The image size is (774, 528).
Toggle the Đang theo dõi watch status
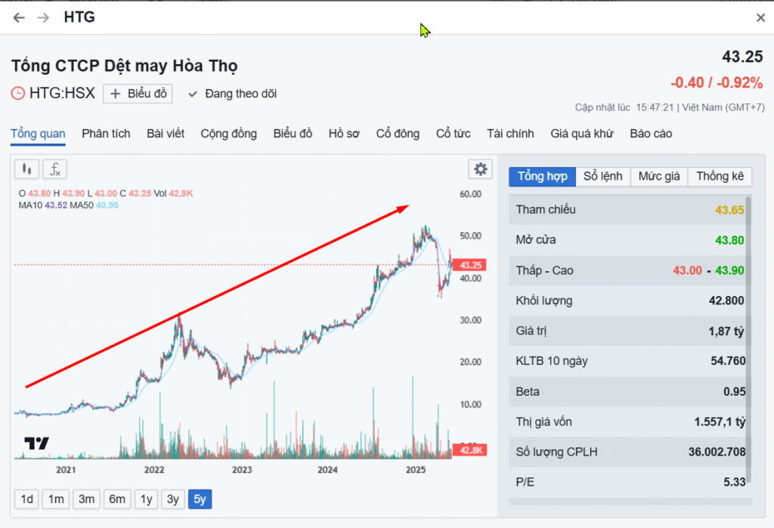232,94
